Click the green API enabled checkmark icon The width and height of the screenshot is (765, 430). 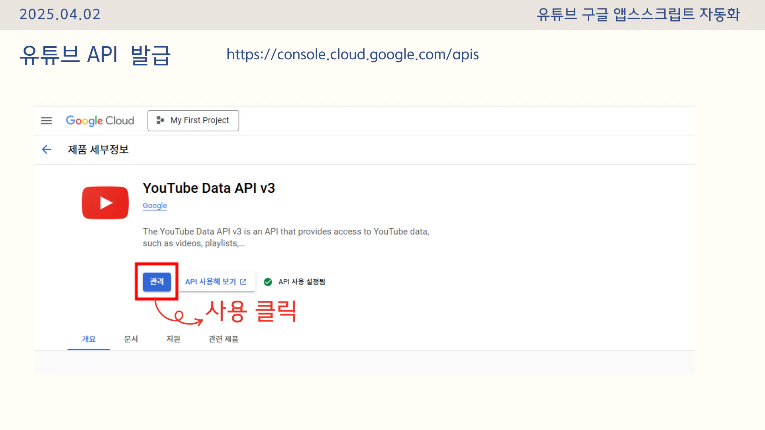(x=268, y=282)
